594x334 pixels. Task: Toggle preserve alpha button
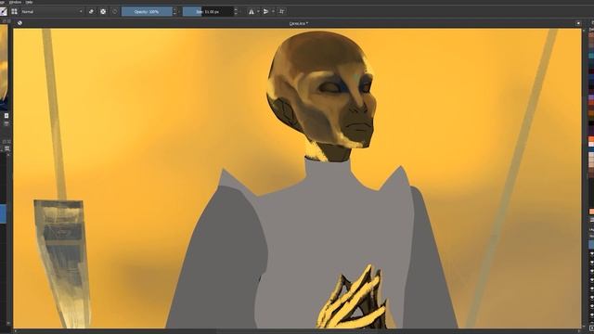tap(103, 12)
